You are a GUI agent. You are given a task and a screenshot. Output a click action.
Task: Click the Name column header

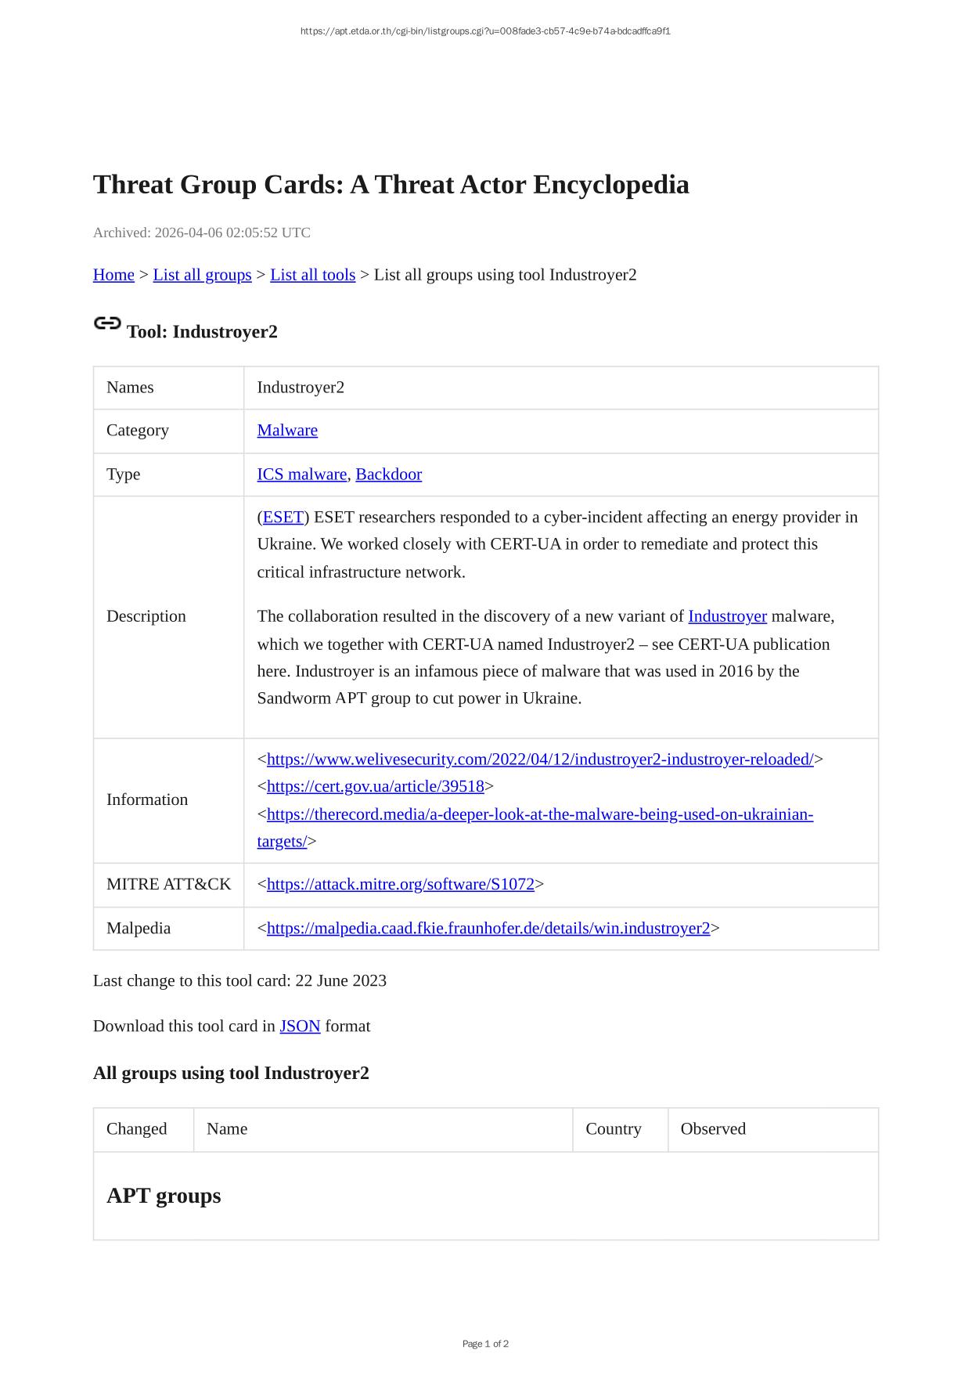pos(227,1129)
